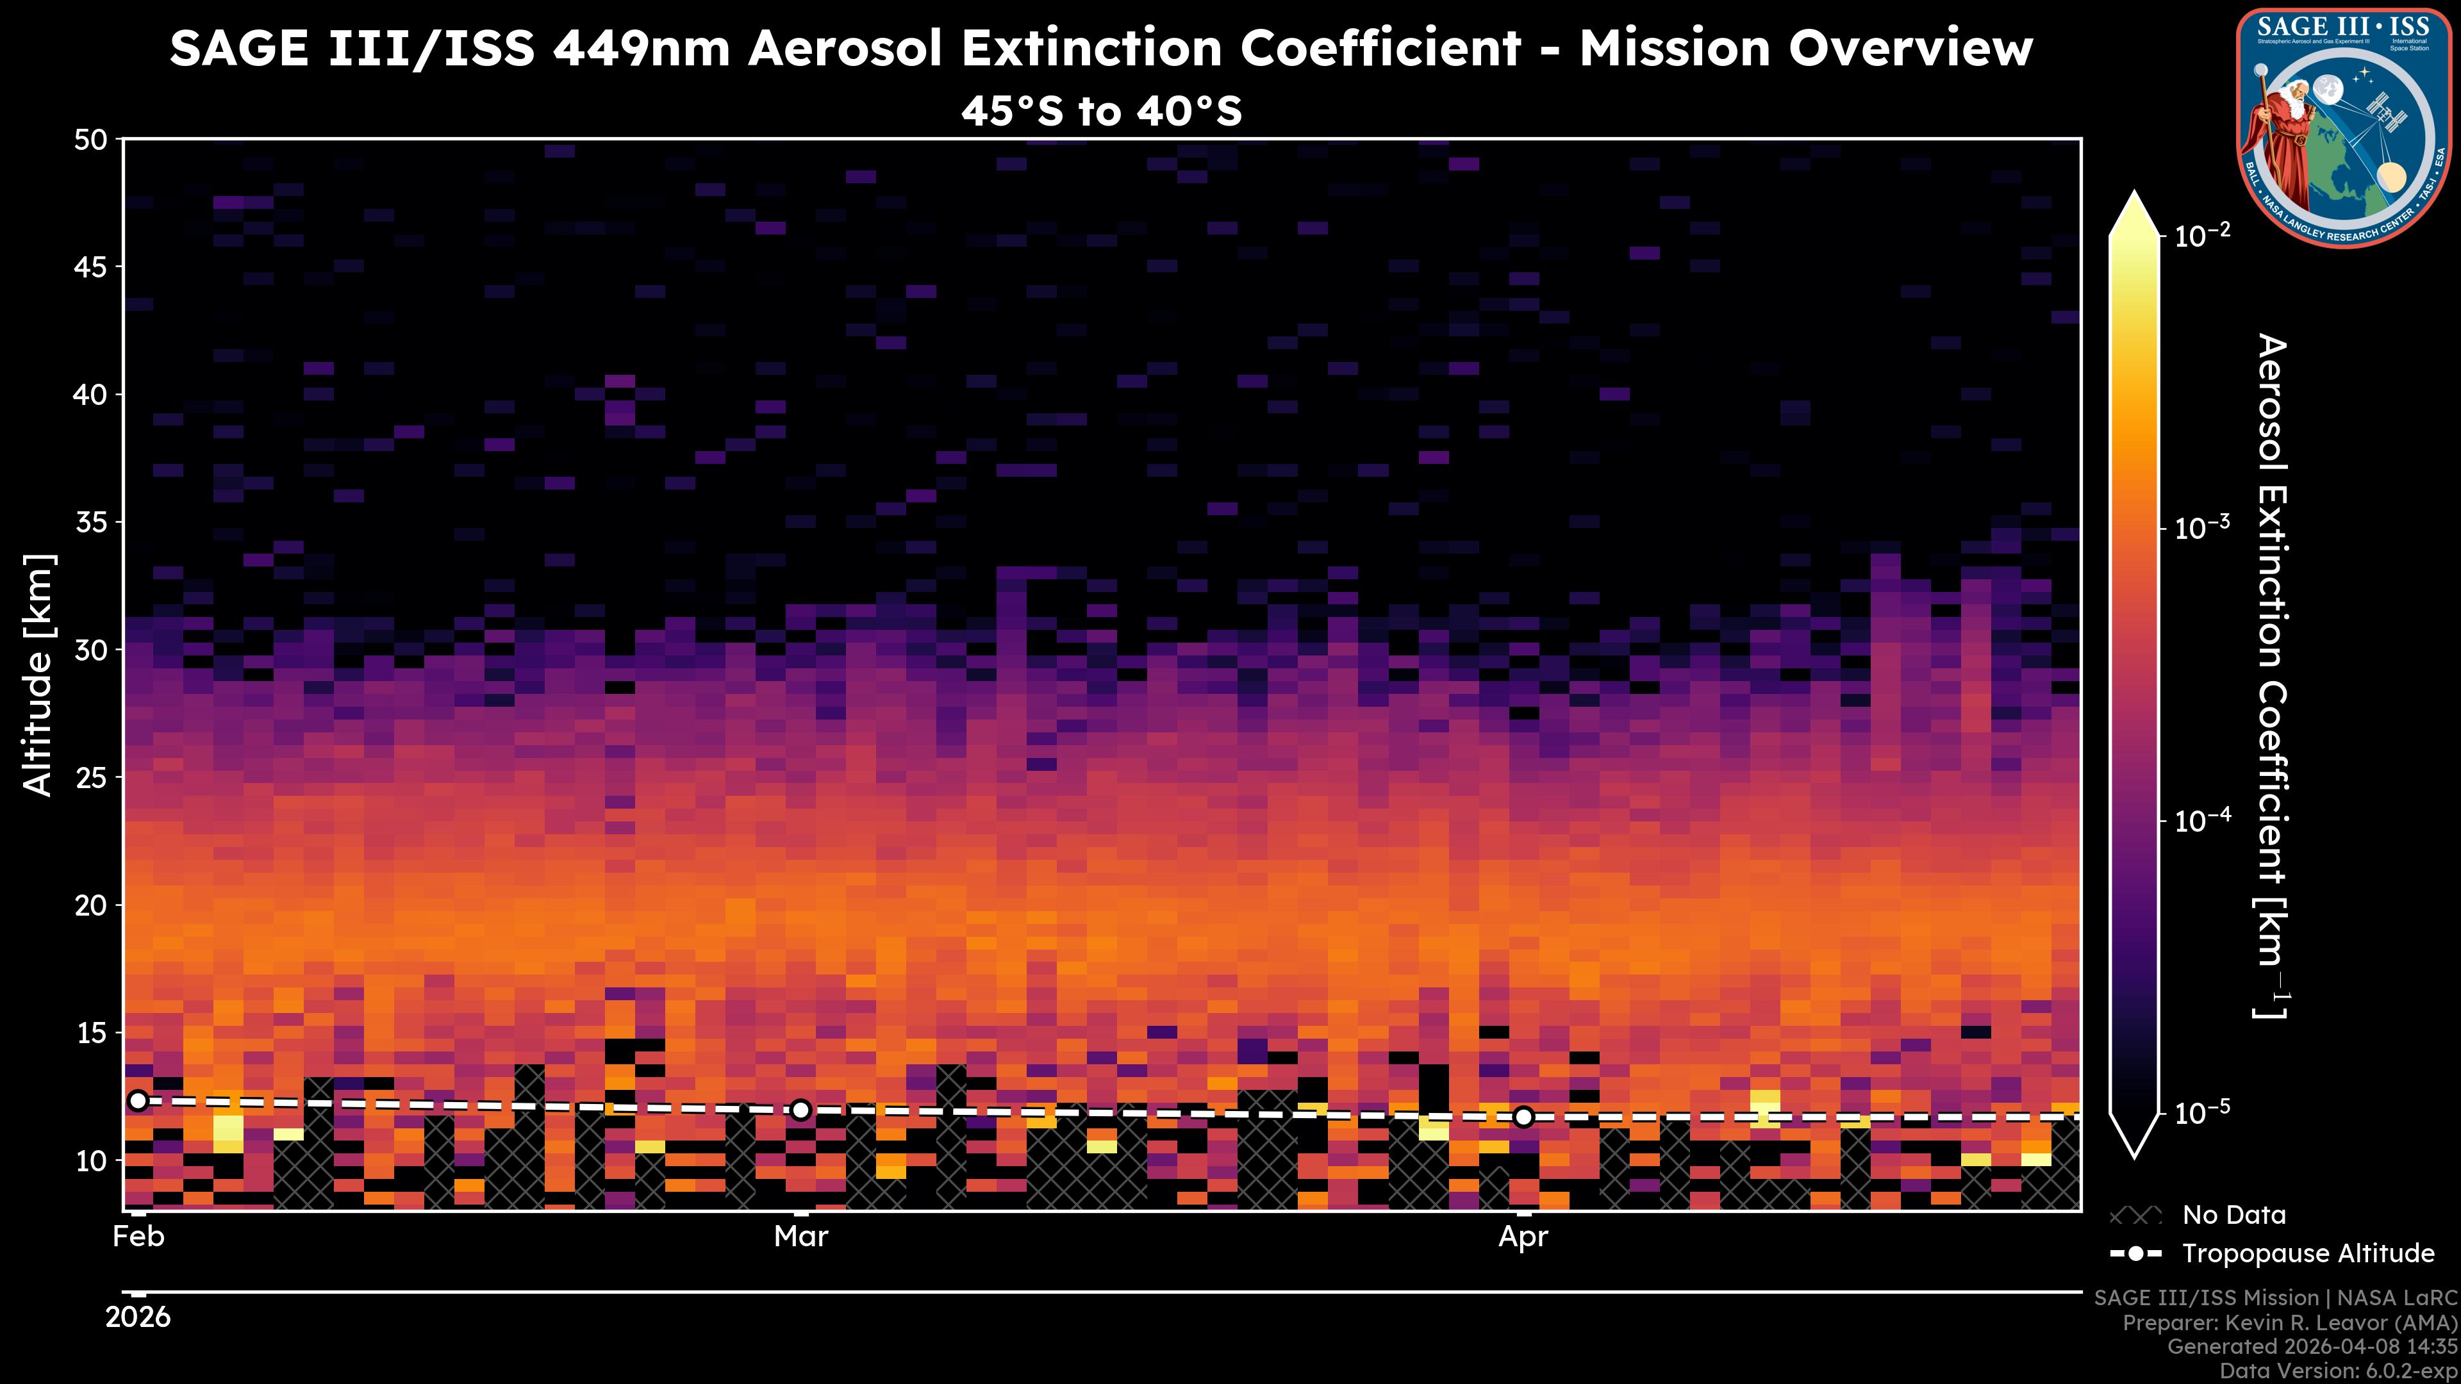Click the 10⁻³ colorbar tick label
Image resolution: width=2461 pixels, height=1384 pixels.
(x=2203, y=528)
